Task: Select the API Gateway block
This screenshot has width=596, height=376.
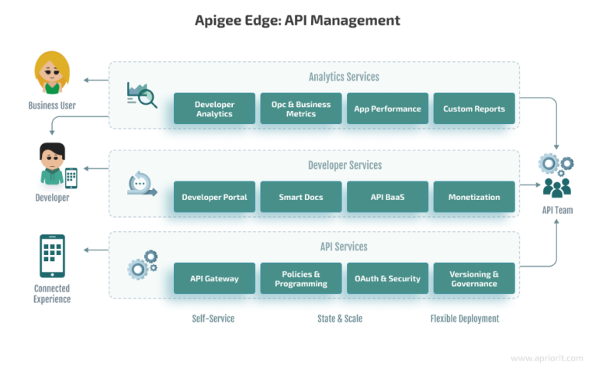Action: [x=214, y=278]
